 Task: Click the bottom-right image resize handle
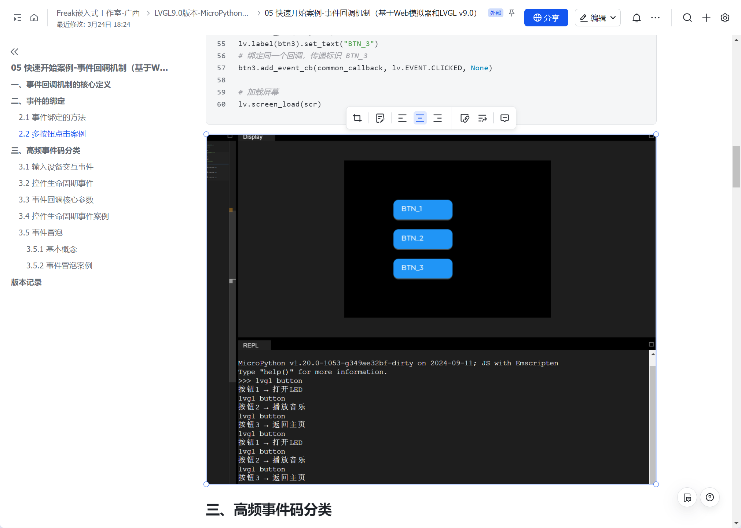coord(656,484)
